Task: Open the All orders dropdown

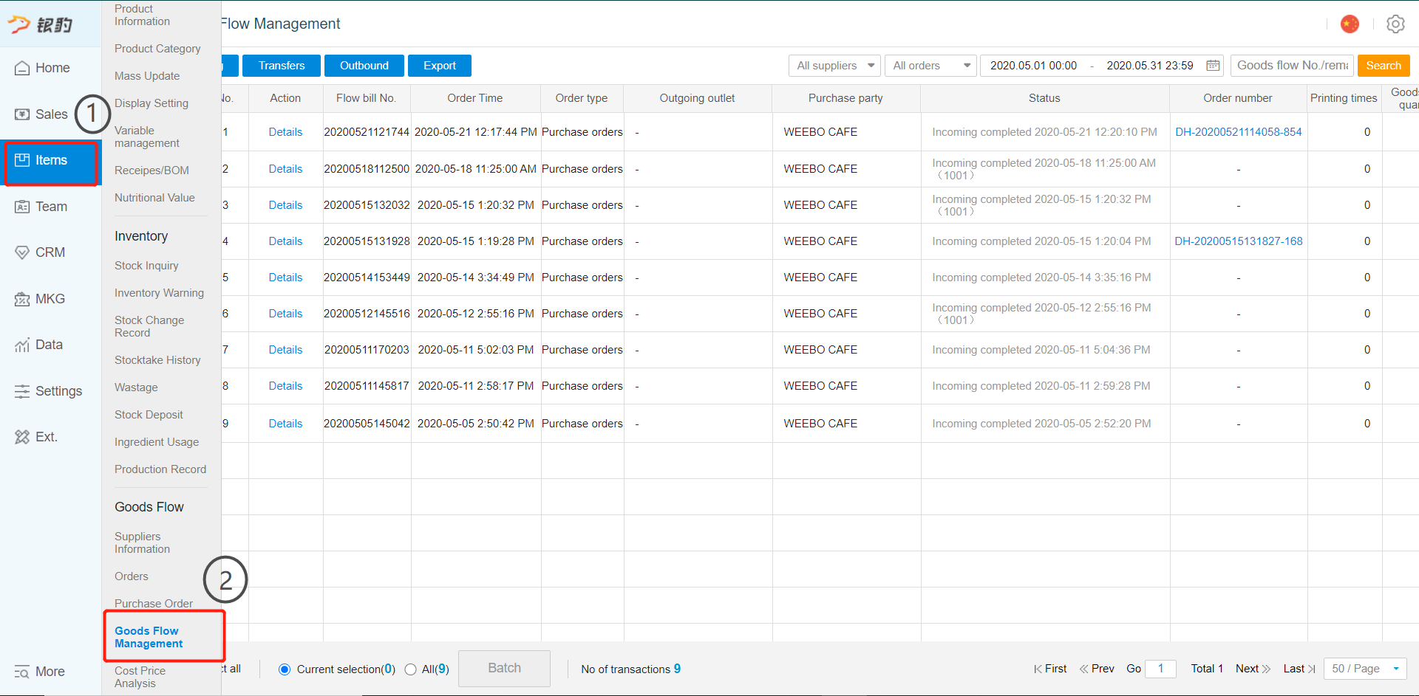Action: click(930, 66)
